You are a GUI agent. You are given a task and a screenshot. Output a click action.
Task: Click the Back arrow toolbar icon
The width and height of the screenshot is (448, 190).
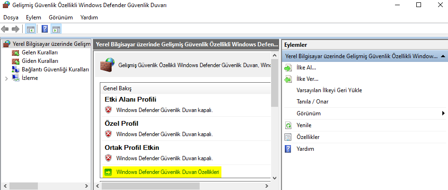(5, 29)
